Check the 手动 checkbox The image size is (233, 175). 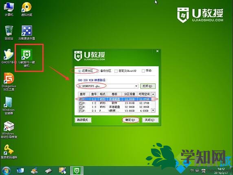coord(143,71)
